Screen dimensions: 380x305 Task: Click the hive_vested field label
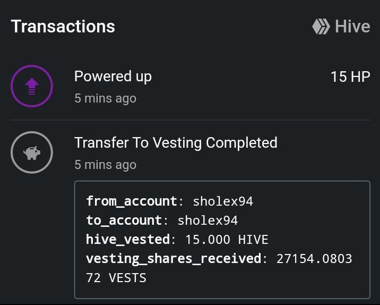point(128,240)
